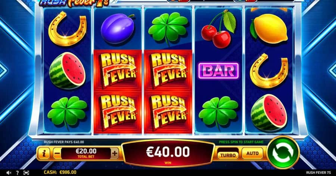Click watermelon symbol on first reel

67,70
